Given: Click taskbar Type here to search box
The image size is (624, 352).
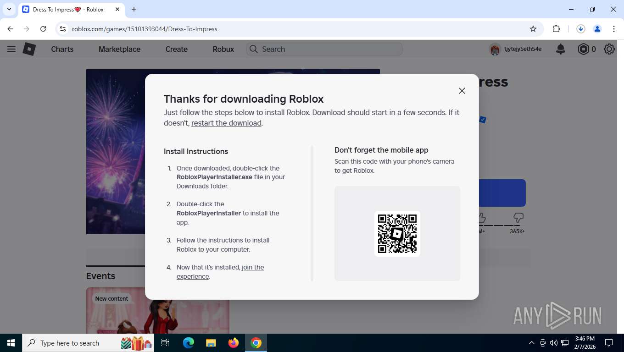Looking at the screenshot, I should pyautogui.click(x=88, y=343).
